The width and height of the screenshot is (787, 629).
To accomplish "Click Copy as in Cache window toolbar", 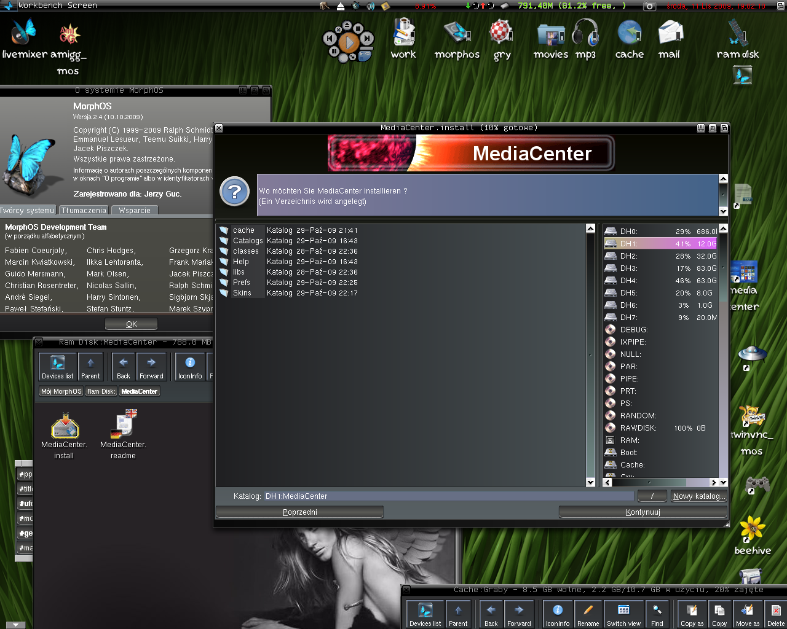I will [x=692, y=614].
